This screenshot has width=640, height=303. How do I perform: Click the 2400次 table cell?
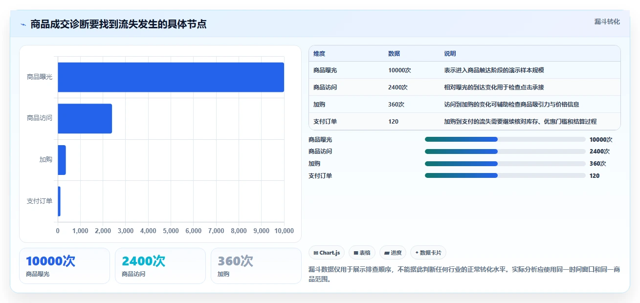coord(398,87)
